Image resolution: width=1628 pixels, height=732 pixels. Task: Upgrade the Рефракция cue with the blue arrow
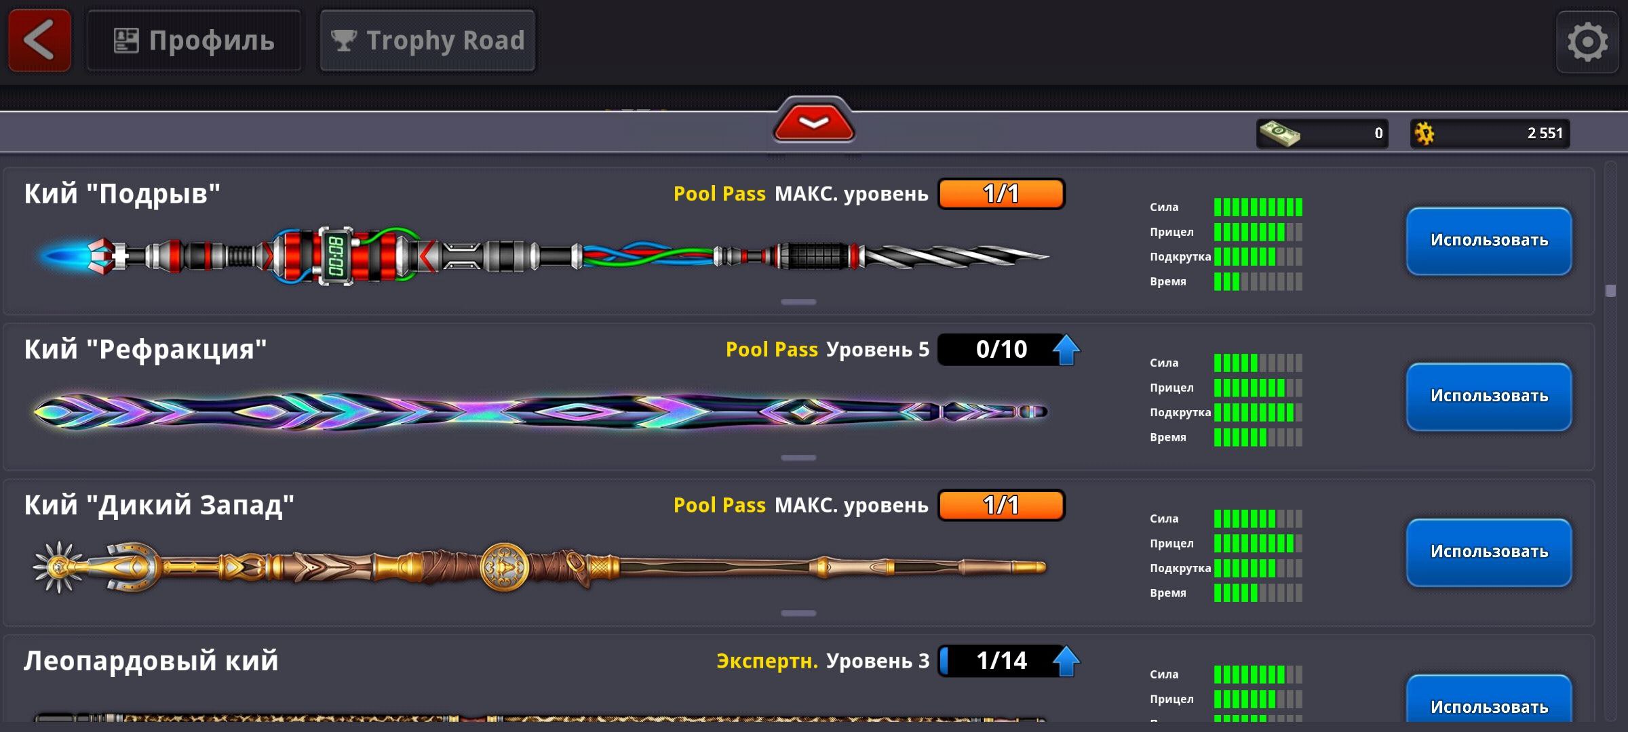(x=1066, y=350)
